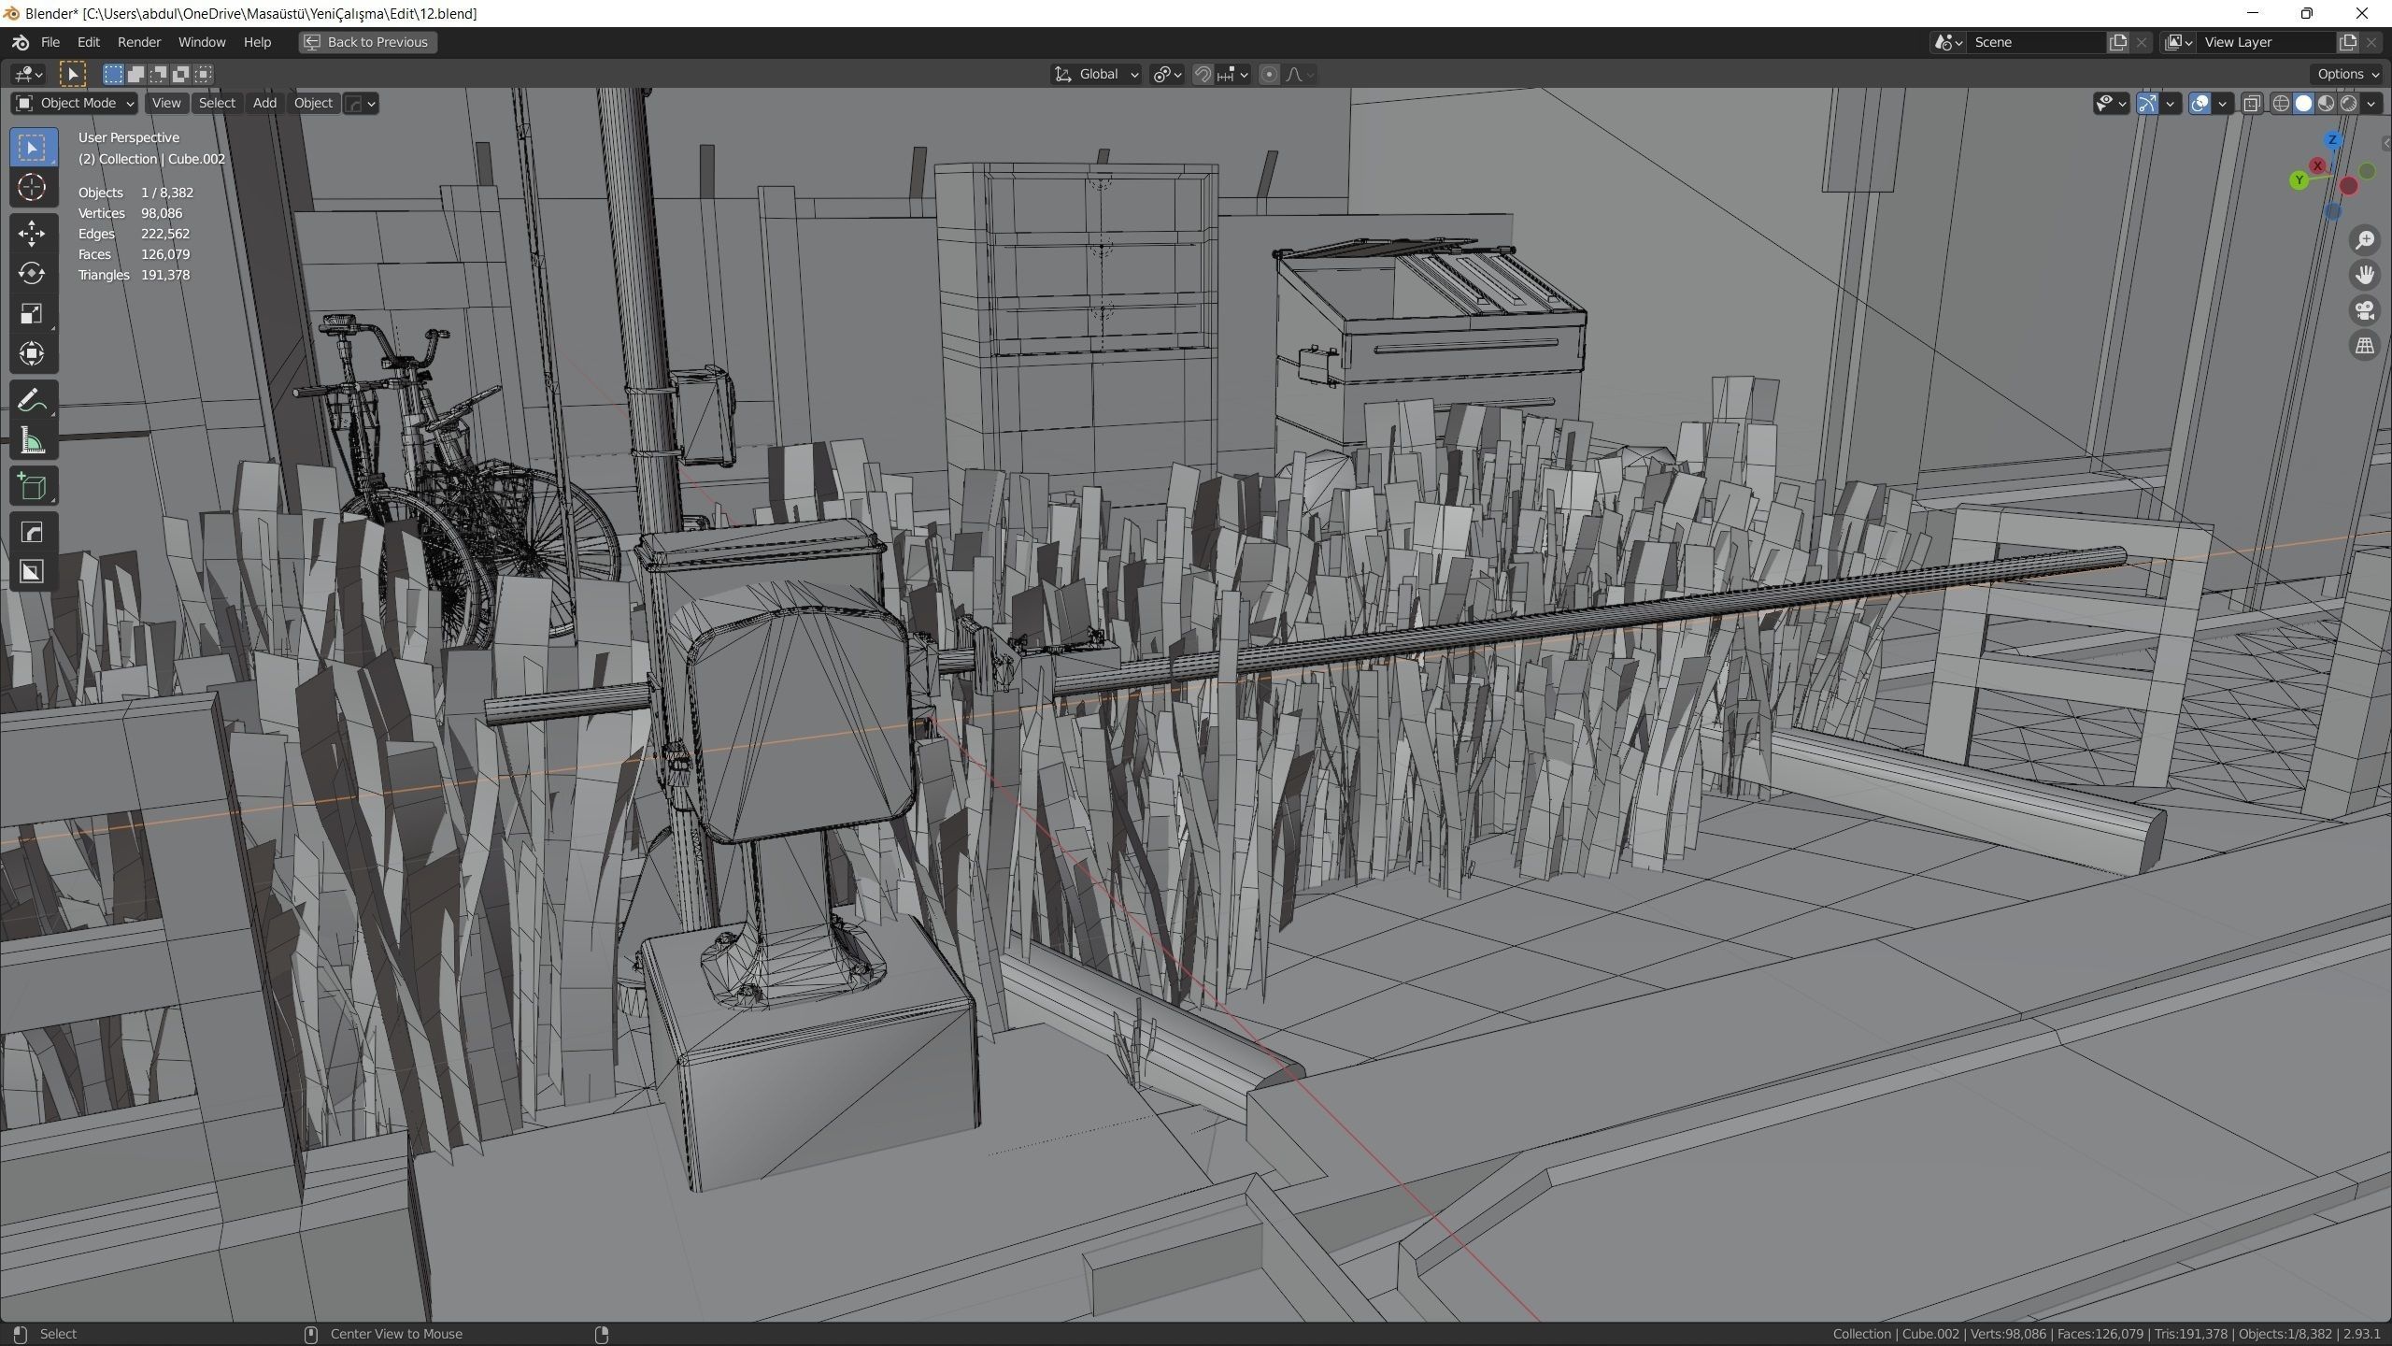Viewport: 2392px width, 1346px height.
Task: Open the File menu
Action: coord(50,42)
